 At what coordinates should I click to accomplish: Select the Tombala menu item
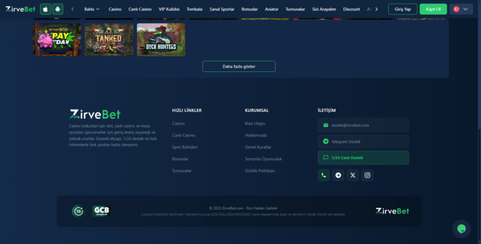pyautogui.click(x=195, y=9)
